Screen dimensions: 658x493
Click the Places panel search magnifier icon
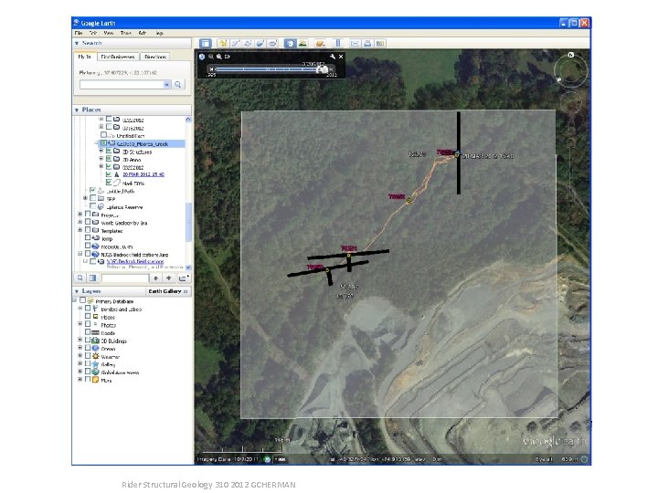pyautogui.click(x=80, y=278)
